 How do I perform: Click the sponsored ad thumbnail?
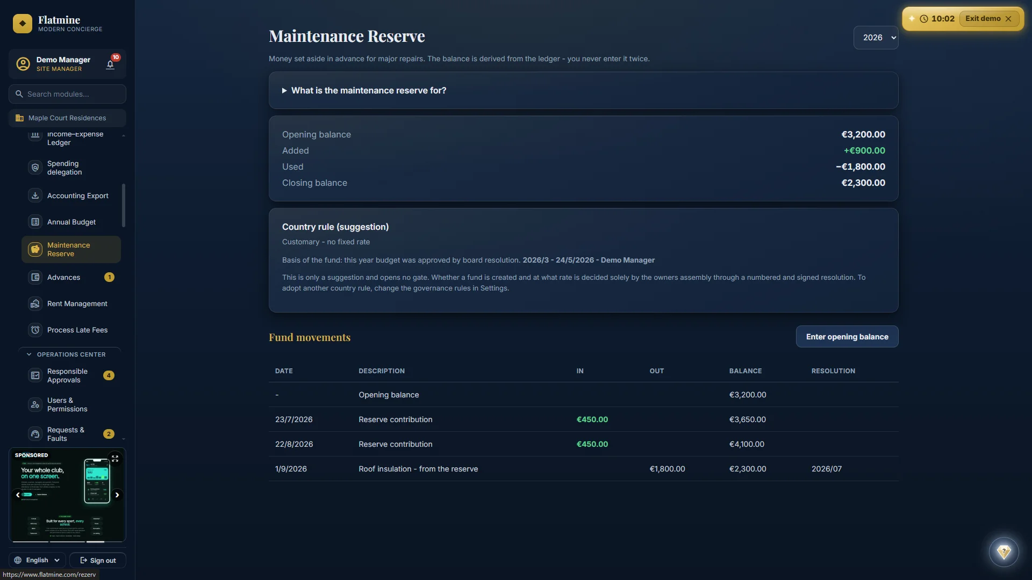67,495
